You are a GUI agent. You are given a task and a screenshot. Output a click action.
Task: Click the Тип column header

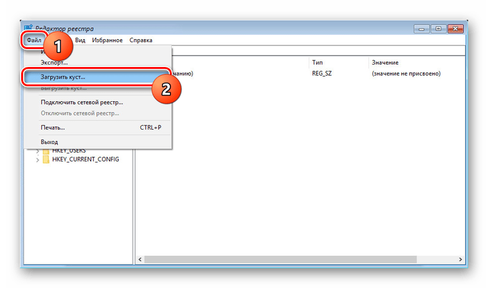(317, 62)
